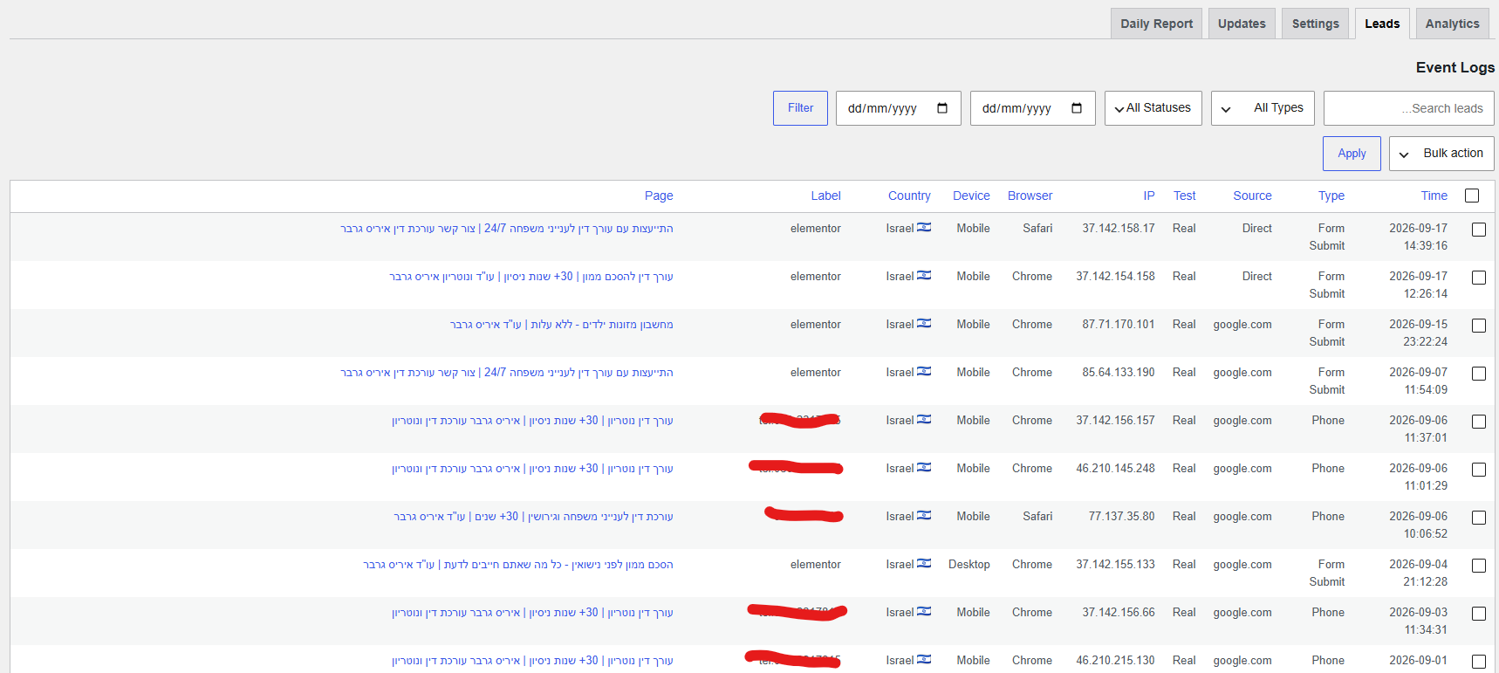Go to the Settings tab
This screenshot has width=1499, height=673.
(1316, 24)
